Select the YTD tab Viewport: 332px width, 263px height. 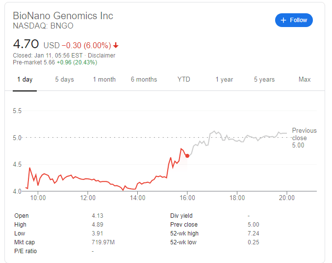click(184, 80)
